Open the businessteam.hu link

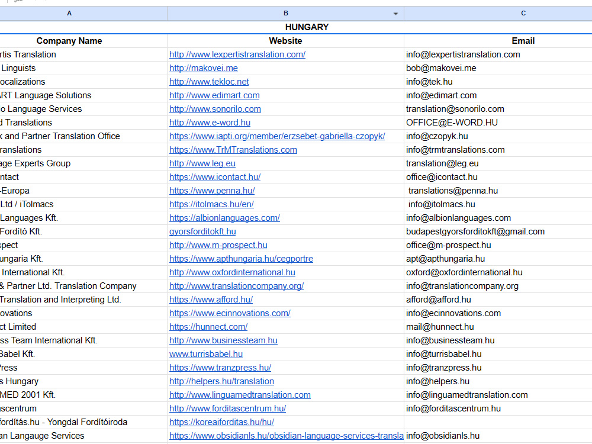(223, 340)
